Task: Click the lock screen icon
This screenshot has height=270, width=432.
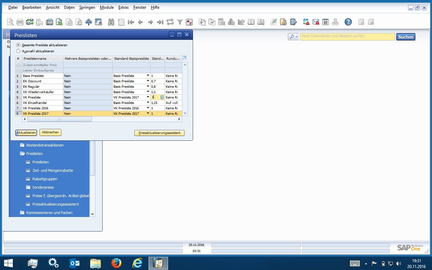Action: click(x=98, y=22)
